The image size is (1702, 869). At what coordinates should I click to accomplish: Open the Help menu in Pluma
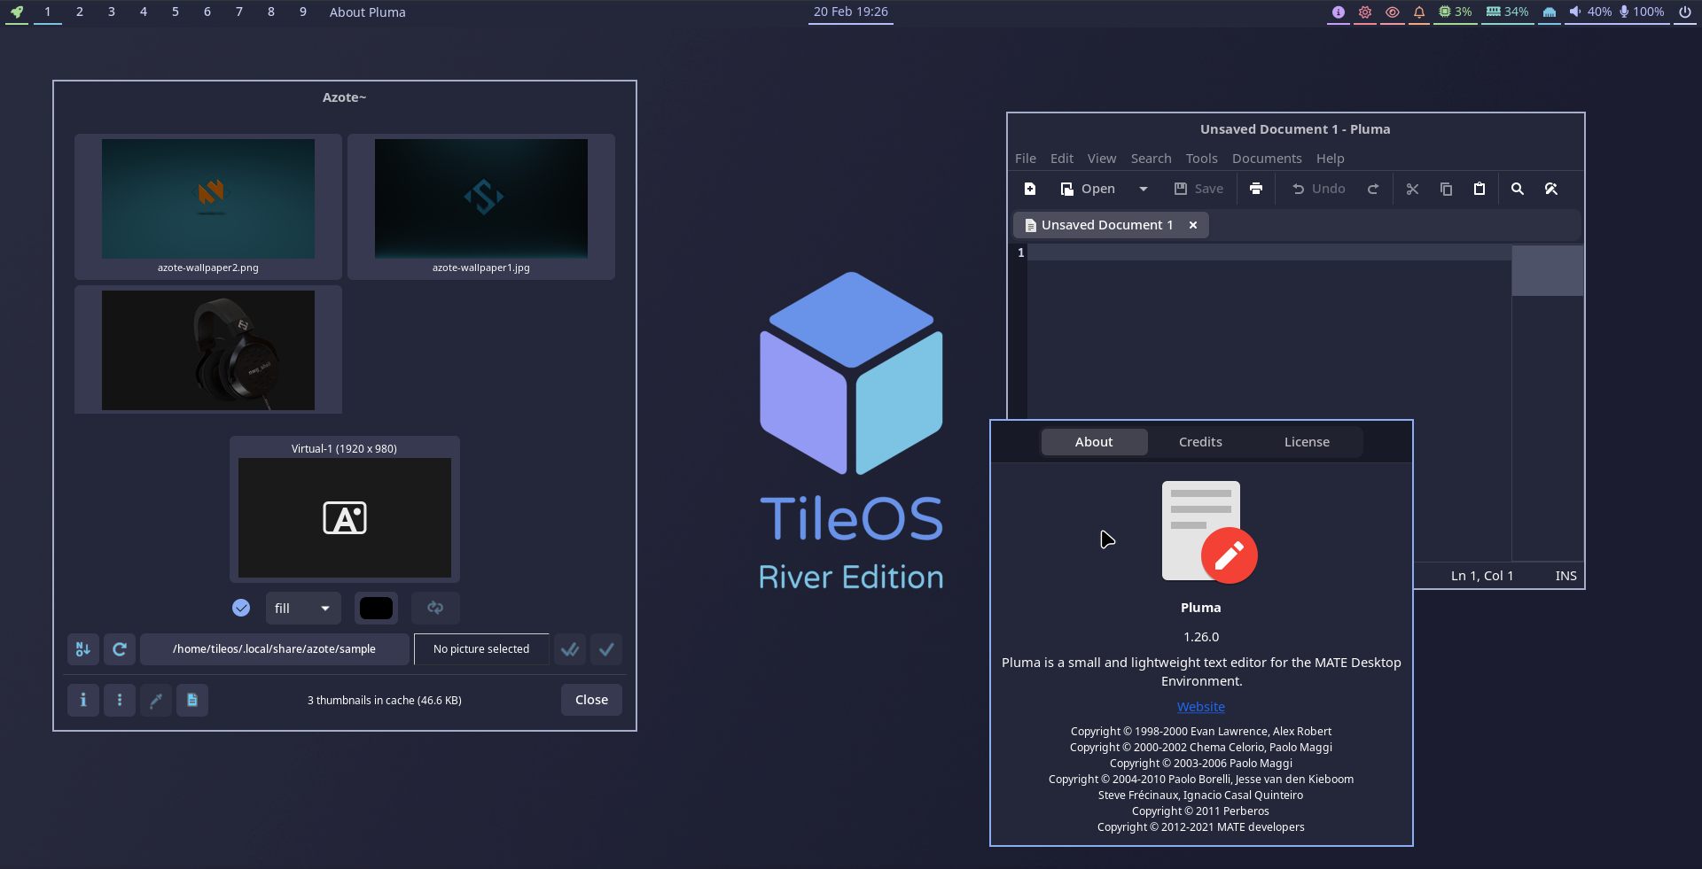[x=1330, y=159]
